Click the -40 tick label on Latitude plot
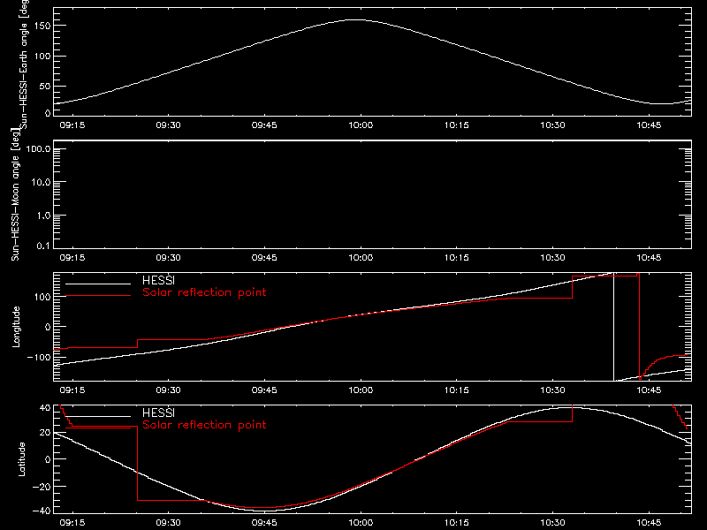 click(42, 511)
